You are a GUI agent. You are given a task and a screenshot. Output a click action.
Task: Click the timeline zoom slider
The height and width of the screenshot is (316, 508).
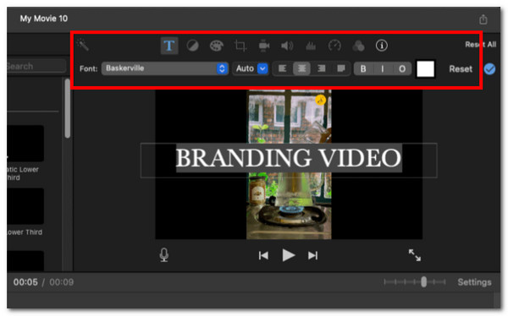pyautogui.click(x=415, y=282)
